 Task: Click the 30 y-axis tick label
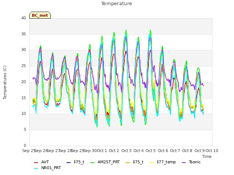coord(23,50)
